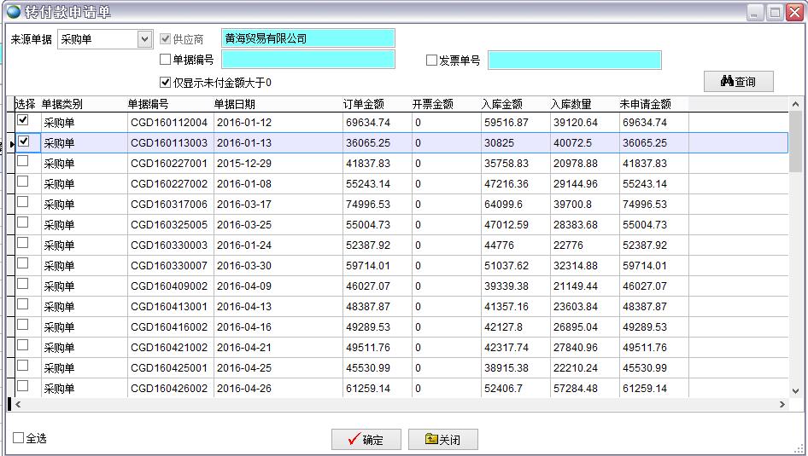808x456 pixels.
Task: Click the vertical scrollbar of the table
Action: (x=795, y=256)
